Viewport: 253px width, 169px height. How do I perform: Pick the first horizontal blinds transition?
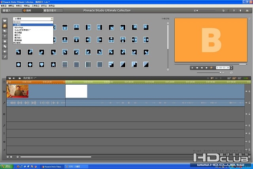click(x=65, y=65)
